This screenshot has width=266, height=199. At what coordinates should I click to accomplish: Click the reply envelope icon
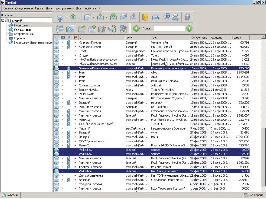(100, 17)
